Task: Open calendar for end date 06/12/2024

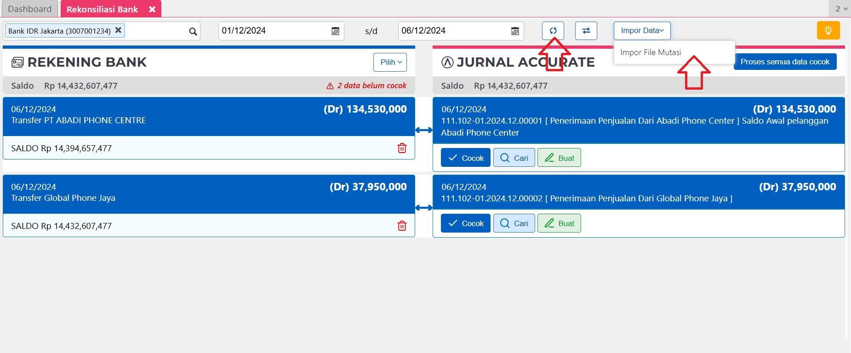Action: pyautogui.click(x=515, y=31)
